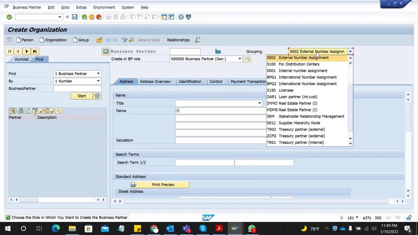Click the layout grid icon above Partner list
The width and height of the screenshot is (418, 235).
48,111
